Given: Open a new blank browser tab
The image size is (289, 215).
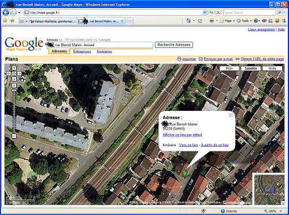Looking at the screenshot, I should [129, 21].
